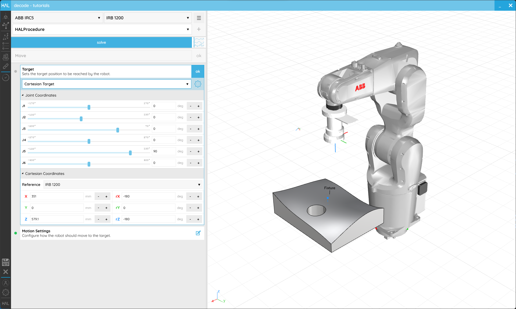This screenshot has width=516, height=309.
Task: Click the Move name input field
Action: (x=102, y=56)
